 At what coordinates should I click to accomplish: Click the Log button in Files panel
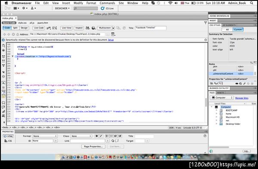tap(246, 151)
